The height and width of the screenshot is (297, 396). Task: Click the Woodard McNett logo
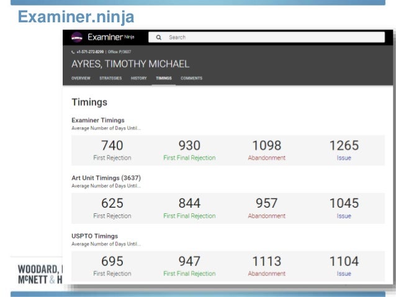coord(40,274)
